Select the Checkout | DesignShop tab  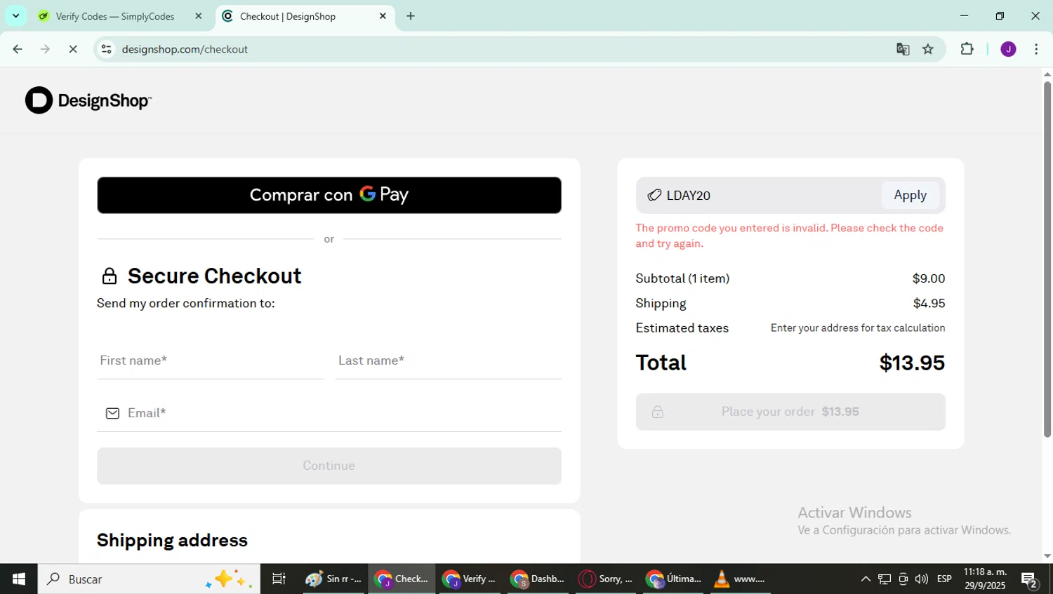click(x=305, y=16)
